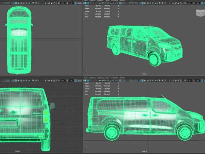Click the exposure value field in the front view panel

pos(62,80)
